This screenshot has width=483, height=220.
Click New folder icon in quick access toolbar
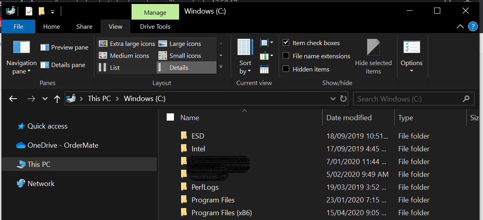tap(41, 11)
